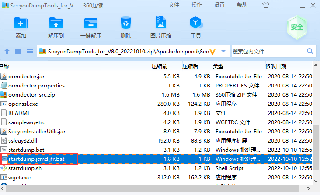Click the 2022-10-10 12:52 date cell

[290, 159]
